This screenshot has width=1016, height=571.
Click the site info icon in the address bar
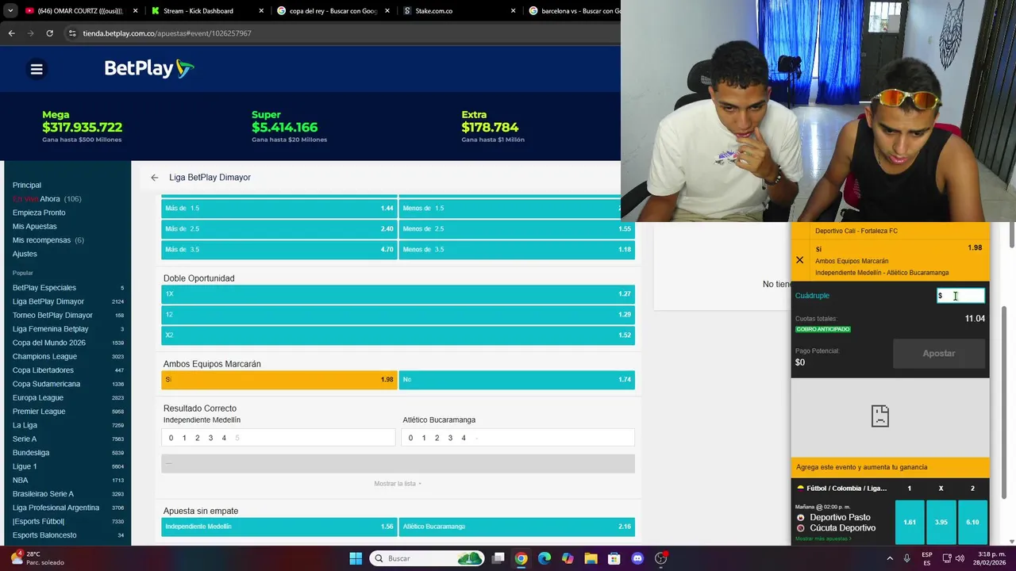(x=72, y=33)
